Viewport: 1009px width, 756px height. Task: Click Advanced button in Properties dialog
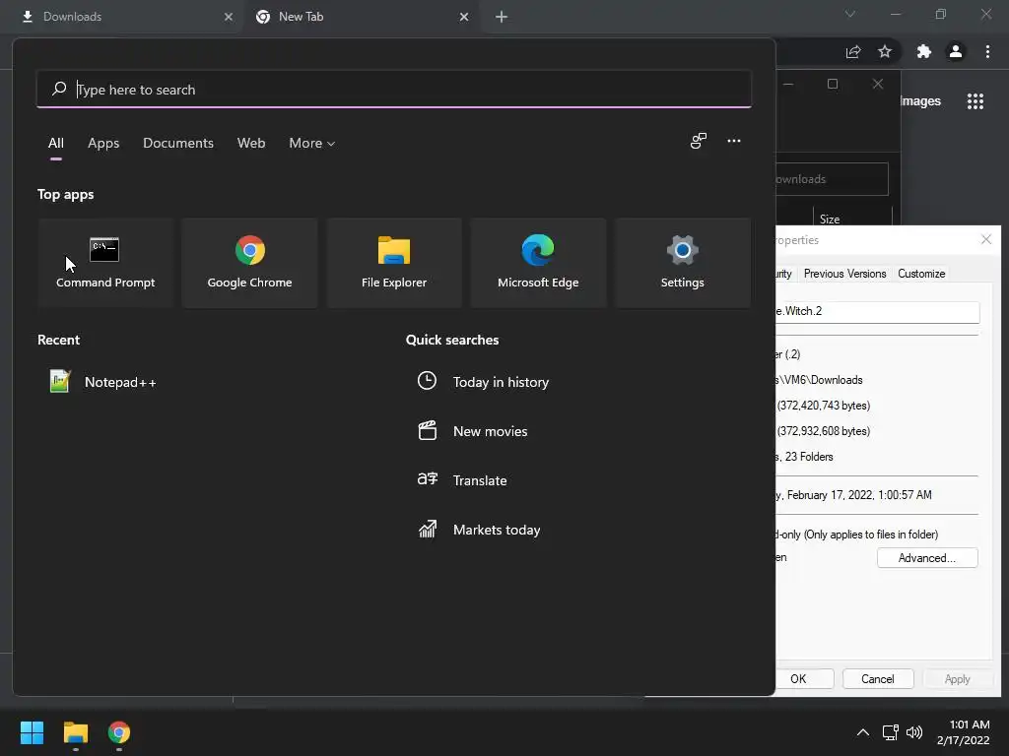927,558
